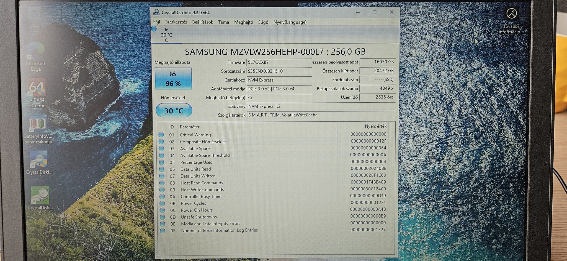The image size is (567, 261).
Task: Click the Szabvány field NVM Express 1.2
Action: click(x=321, y=106)
